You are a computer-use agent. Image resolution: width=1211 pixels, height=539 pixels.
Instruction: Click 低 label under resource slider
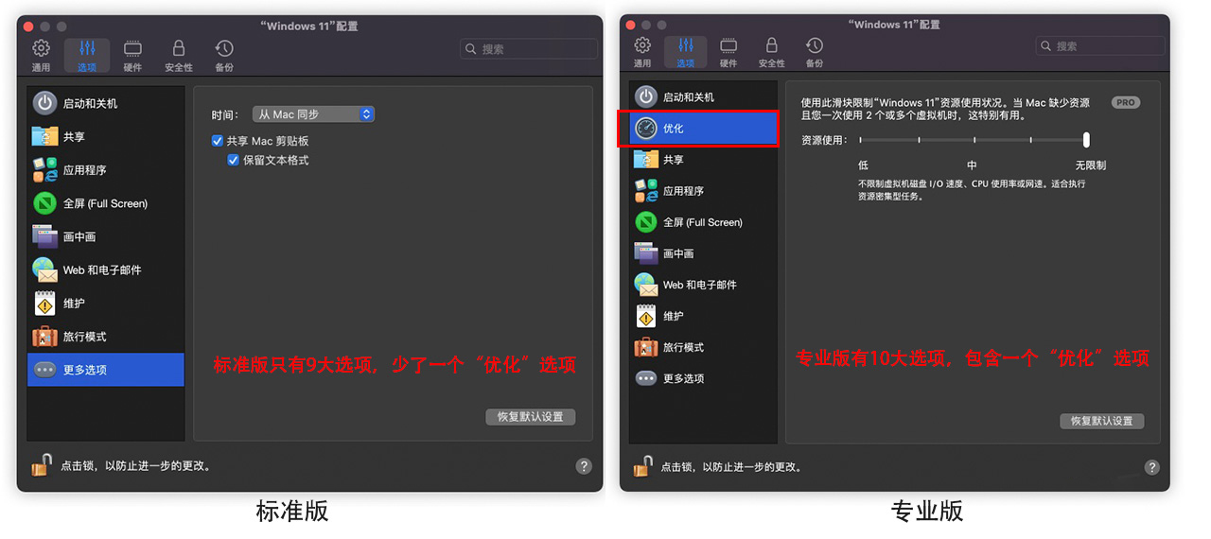click(863, 165)
